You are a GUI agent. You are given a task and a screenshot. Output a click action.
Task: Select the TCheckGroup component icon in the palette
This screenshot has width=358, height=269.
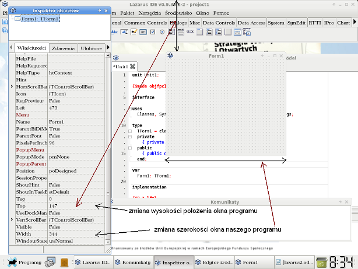(x=219, y=32)
